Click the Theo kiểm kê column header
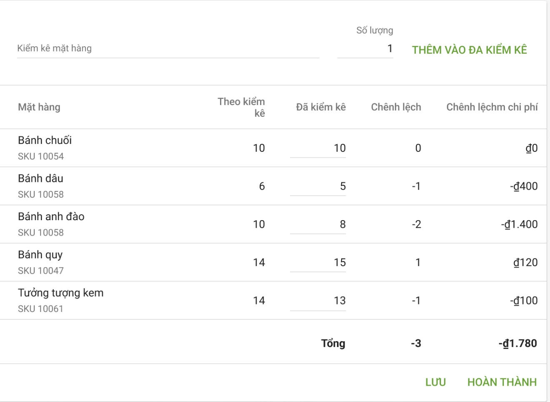550x402 pixels. coord(242,107)
